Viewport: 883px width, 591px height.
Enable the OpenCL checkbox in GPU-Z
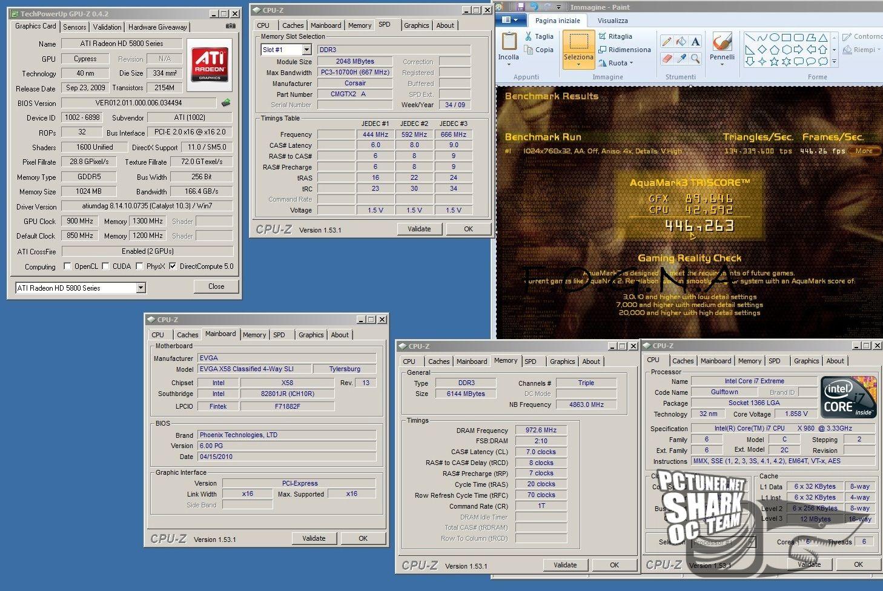pos(68,266)
